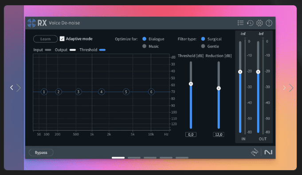This screenshot has height=175, width=302.
Task: Click the iZotope logo in footer
Action: pyautogui.click(x=255, y=152)
